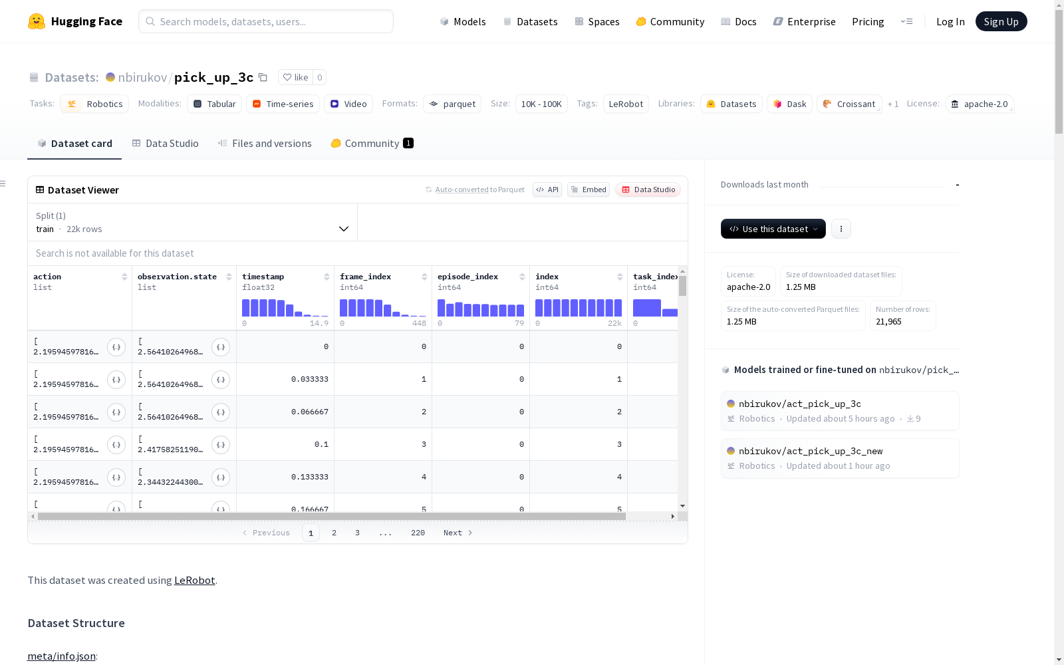Image resolution: width=1064 pixels, height=665 pixels.
Task: Open the Dask library tag
Action: (x=790, y=104)
